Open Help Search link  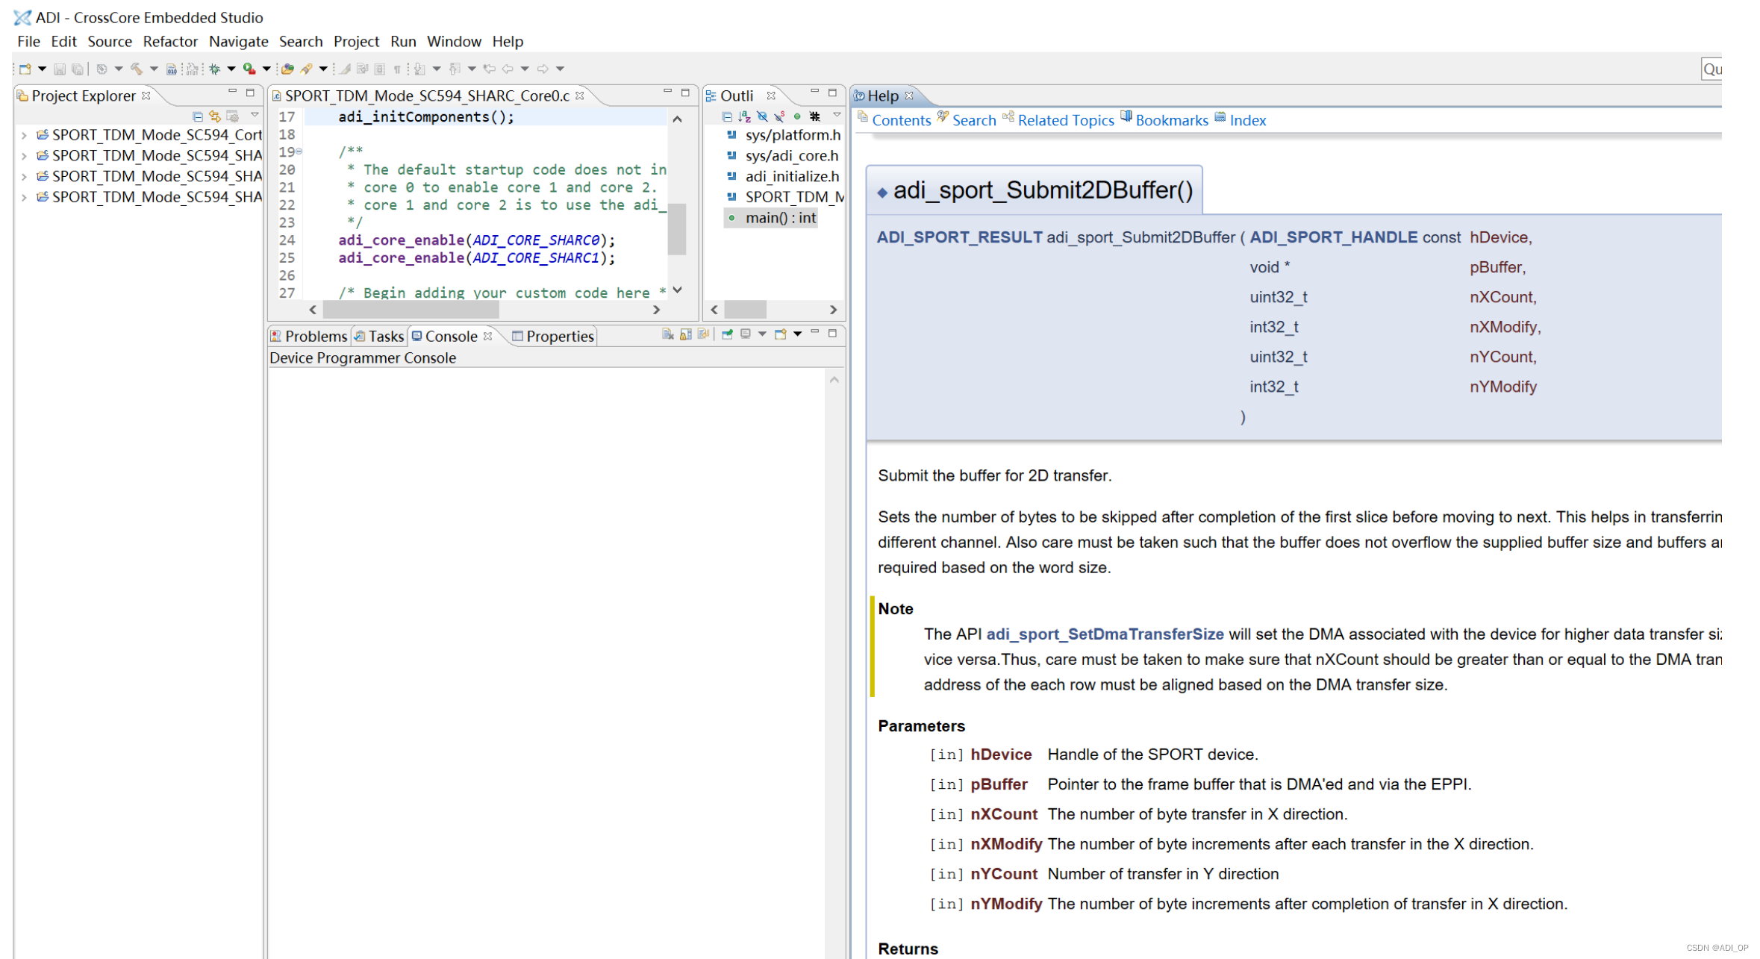click(x=974, y=120)
